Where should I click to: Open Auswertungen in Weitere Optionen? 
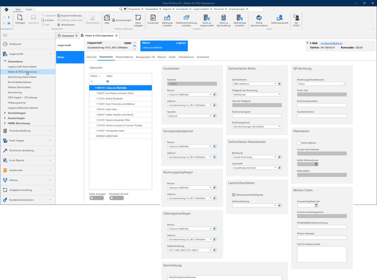(x=122, y=20)
